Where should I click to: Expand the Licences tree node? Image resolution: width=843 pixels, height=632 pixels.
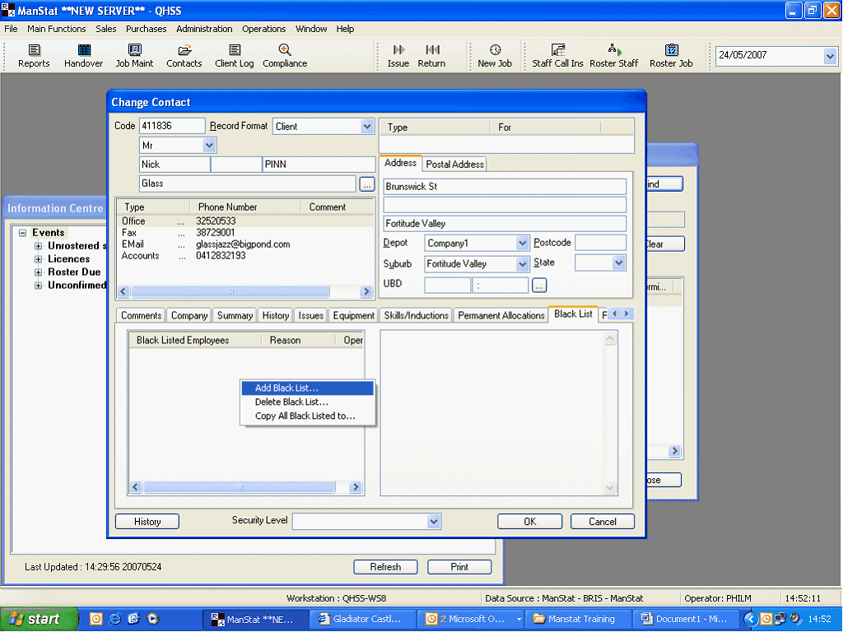pos(39,259)
